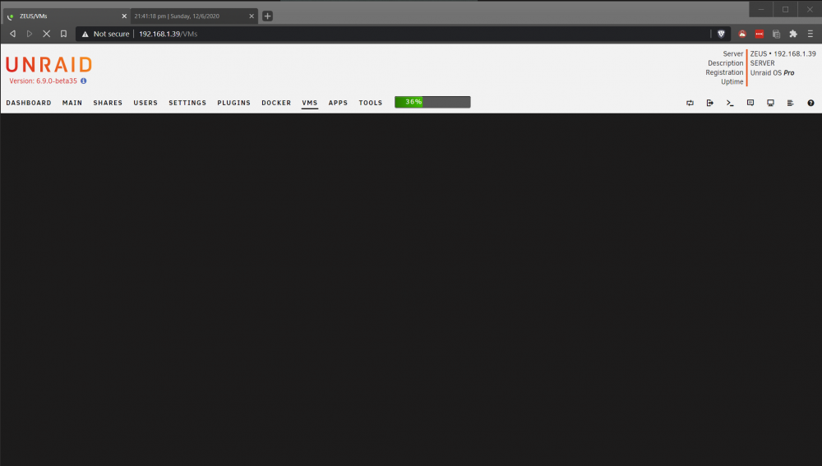Switch to the 21:41:18 pm tab
The height and width of the screenshot is (466, 822).
point(194,16)
